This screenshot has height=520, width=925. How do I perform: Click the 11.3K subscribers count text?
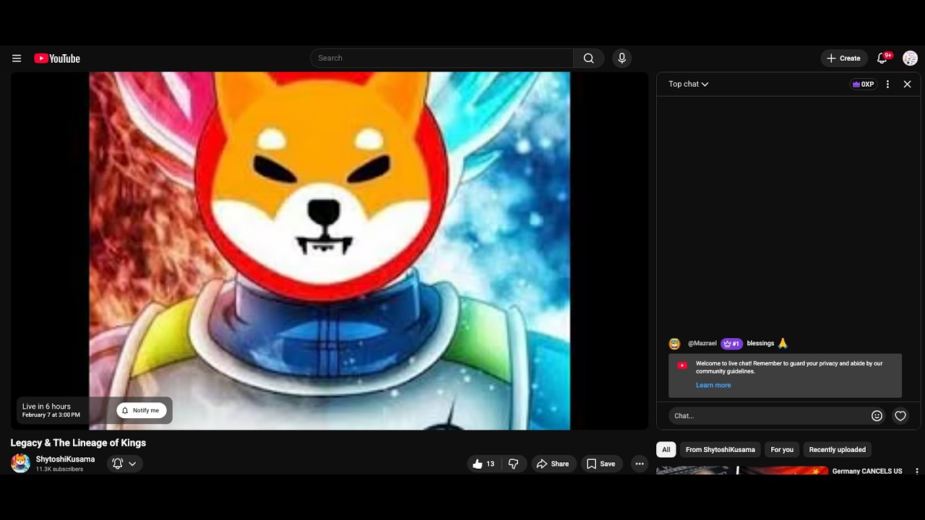(x=59, y=469)
